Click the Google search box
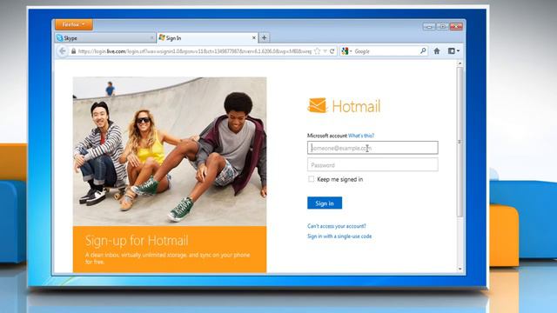This screenshot has width=557, height=313. tap(386, 51)
